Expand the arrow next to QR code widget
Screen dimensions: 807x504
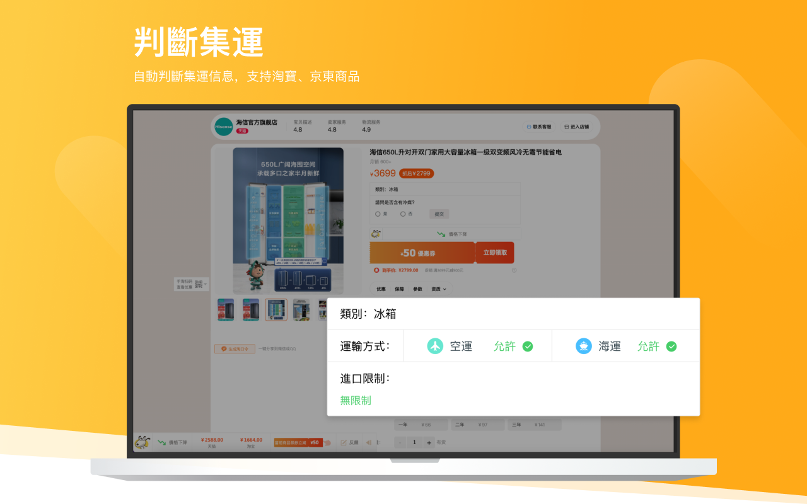pos(206,284)
